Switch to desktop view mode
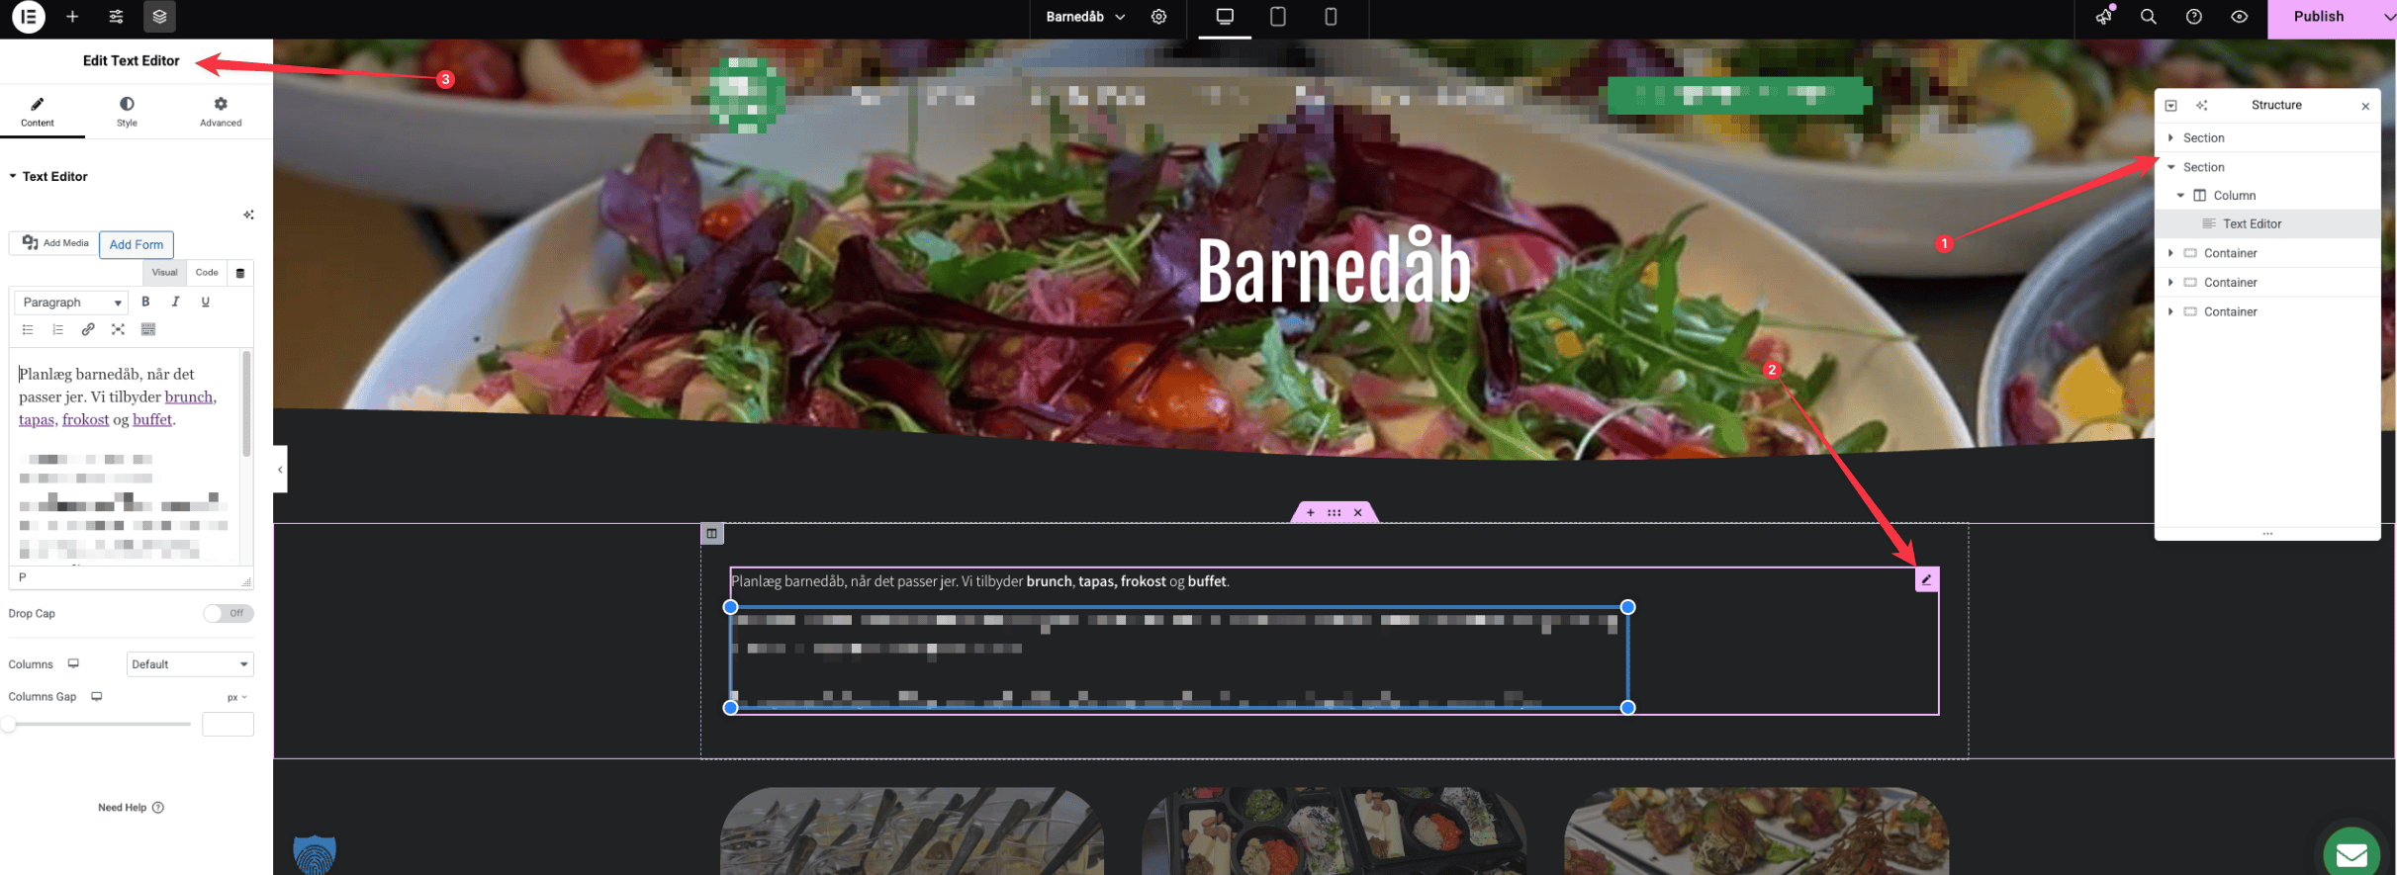The image size is (2397, 875). click(1225, 17)
